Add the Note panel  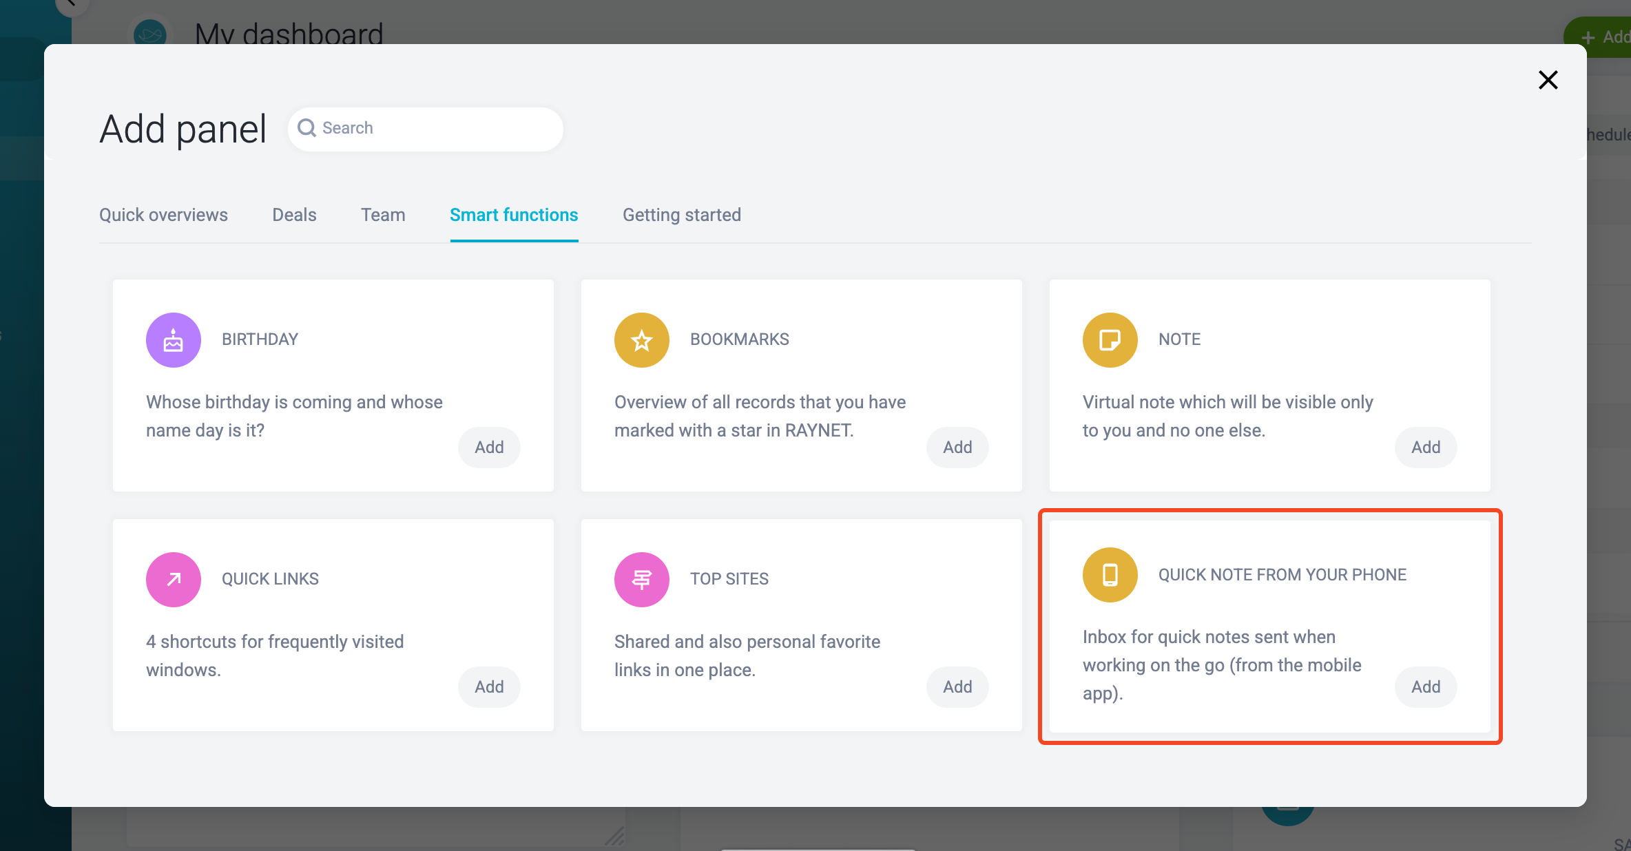(1426, 448)
